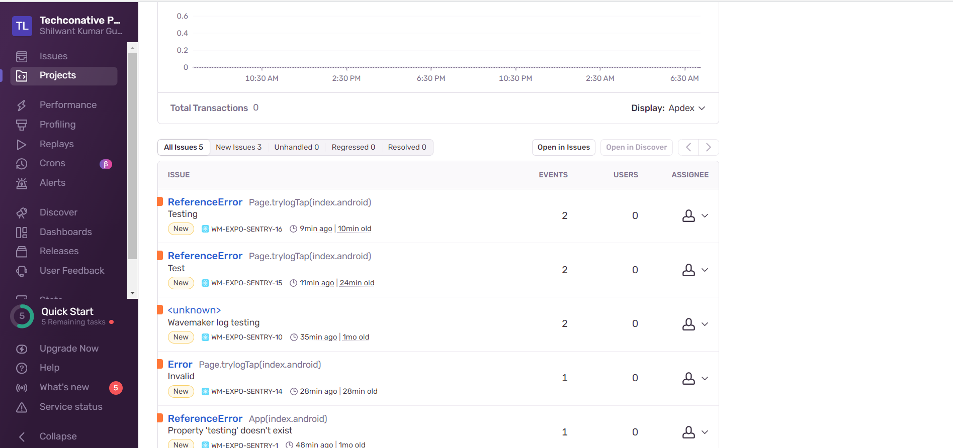Open the Error Invalid issue link

coord(180,365)
